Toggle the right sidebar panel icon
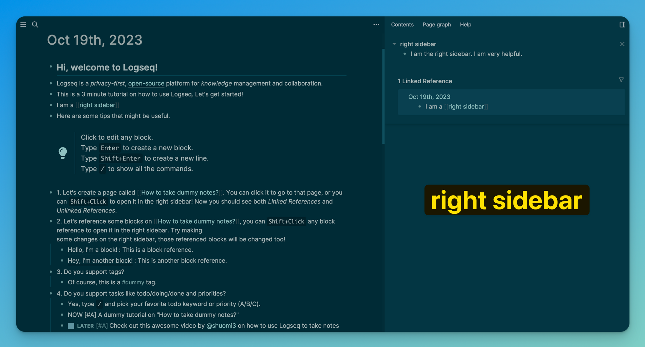Viewport: 645px width, 347px height. [622, 25]
